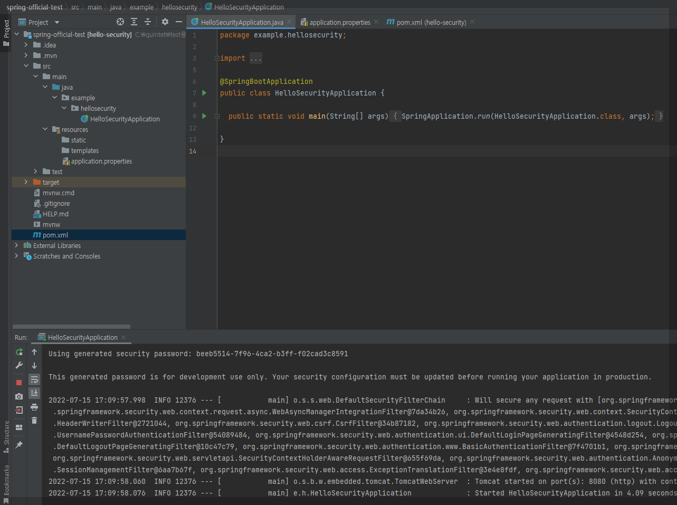Image resolution: width=677 pixels, height=505 pixels.
Task: Close the application.properties tab
Action: [x=376, y=22]
